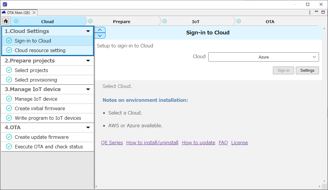Collapse the 3.Manage IoT device section
Image resolution: width=328 pixels, height=190 pixels.
88,89
